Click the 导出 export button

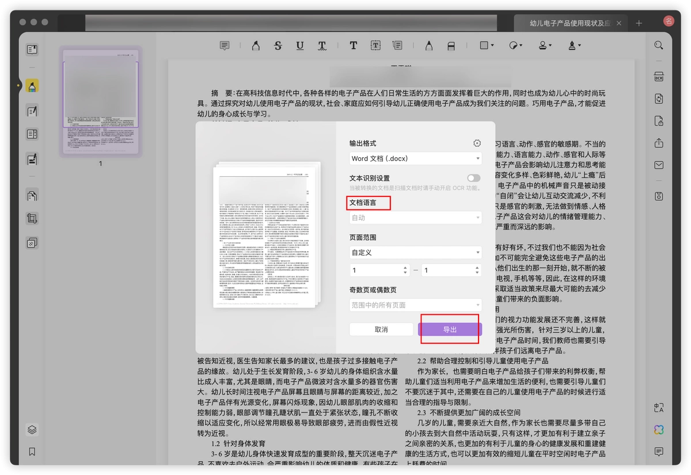tap(450, 329)
